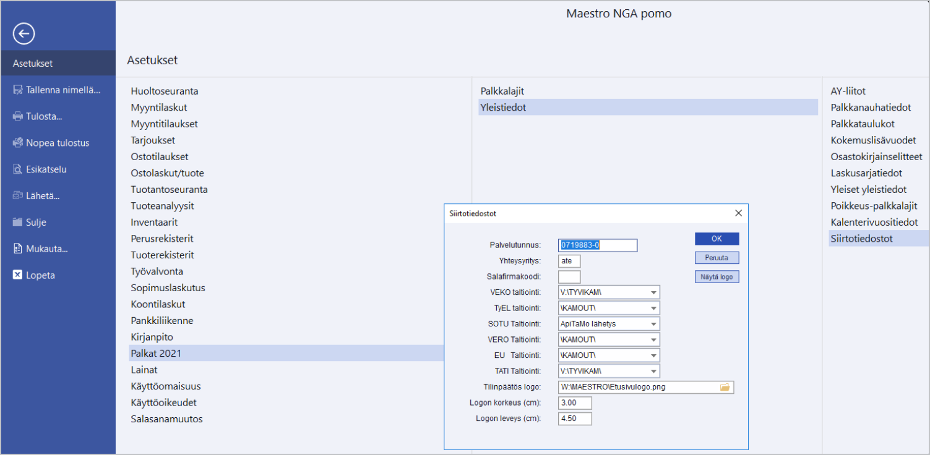Click the Esikatselu preview icon
Image resolution: width=930 pixels, height=455 pixels.
(18, 169)
